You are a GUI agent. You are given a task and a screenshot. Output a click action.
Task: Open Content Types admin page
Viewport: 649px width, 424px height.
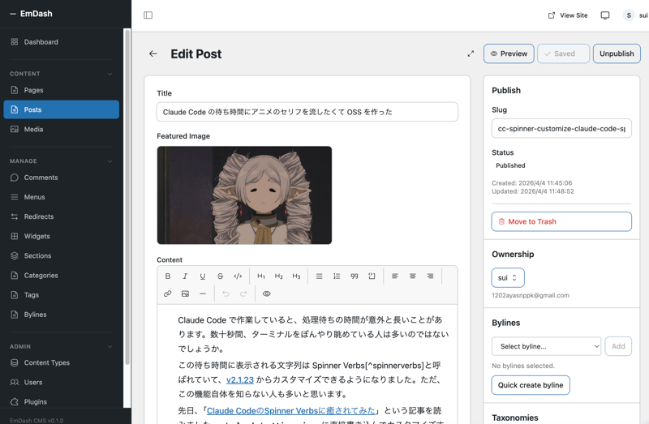click(x=62, y=362)
